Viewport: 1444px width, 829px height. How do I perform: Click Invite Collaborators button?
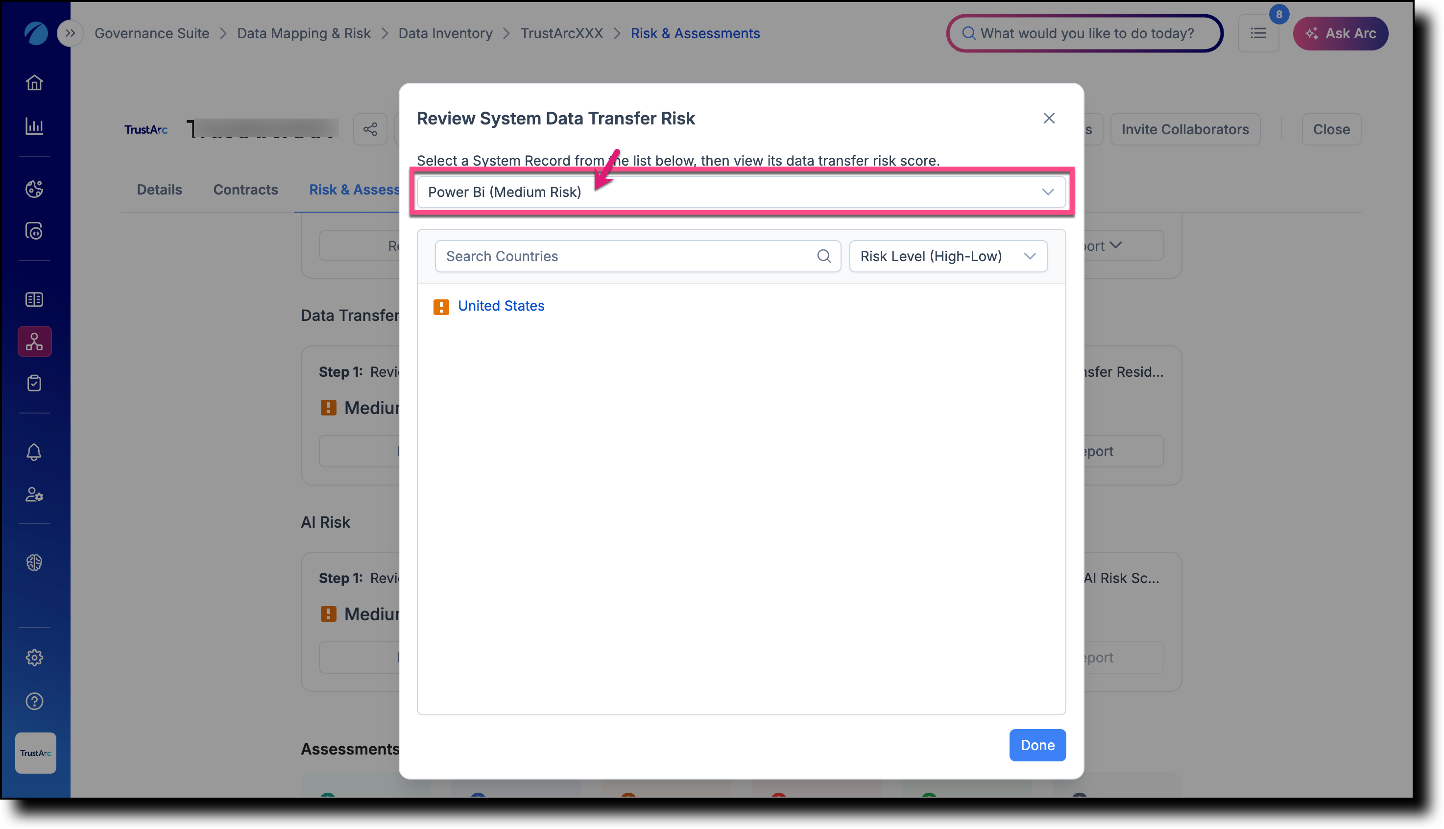point(1185,129)
